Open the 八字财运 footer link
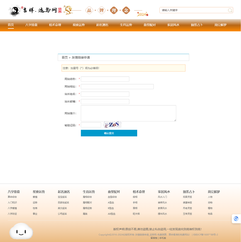This screenshot has width=241, height=242. 12,214
